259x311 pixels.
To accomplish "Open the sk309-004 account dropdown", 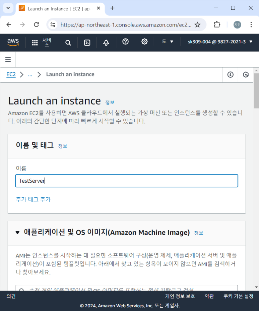I will tap(220, 42).
